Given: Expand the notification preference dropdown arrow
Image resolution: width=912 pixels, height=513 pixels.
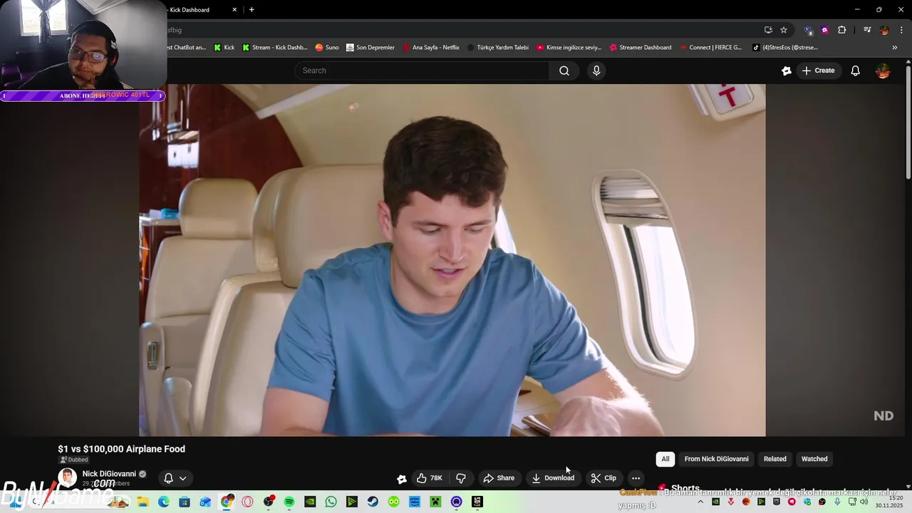Looking at the screenshot, I should (183, 479).
